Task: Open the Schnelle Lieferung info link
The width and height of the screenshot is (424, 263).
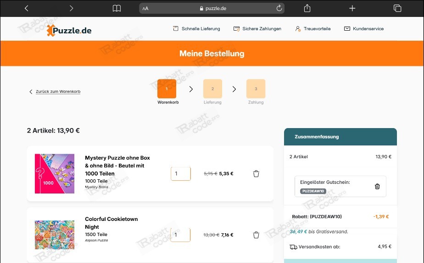Action: 196,28
